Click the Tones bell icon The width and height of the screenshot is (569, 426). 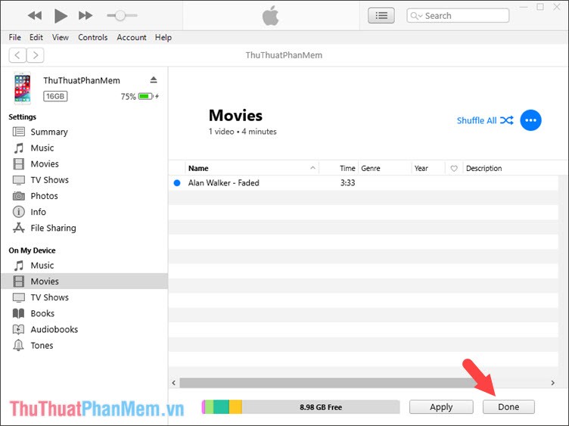pyautogui.click(x=18, y=345)
